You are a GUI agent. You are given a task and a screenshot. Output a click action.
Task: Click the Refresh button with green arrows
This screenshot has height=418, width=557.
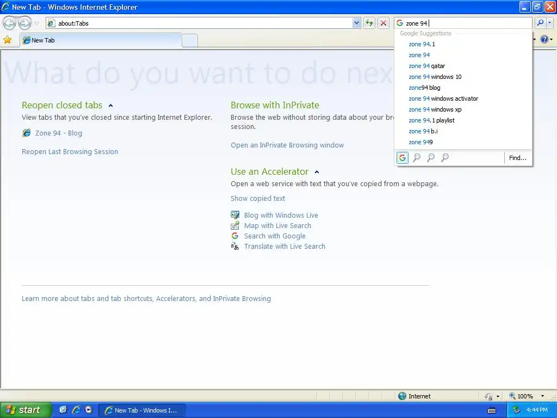click(369, 23)
